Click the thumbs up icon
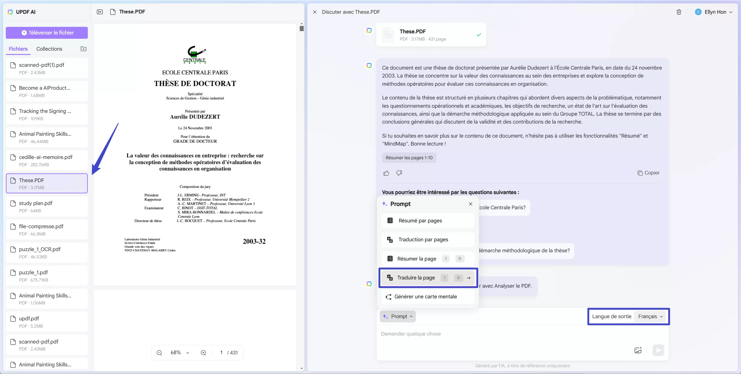Viewport: 741px width, 374px height. 386,173
